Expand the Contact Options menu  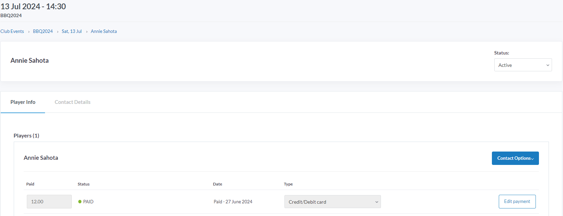point(515,158)
